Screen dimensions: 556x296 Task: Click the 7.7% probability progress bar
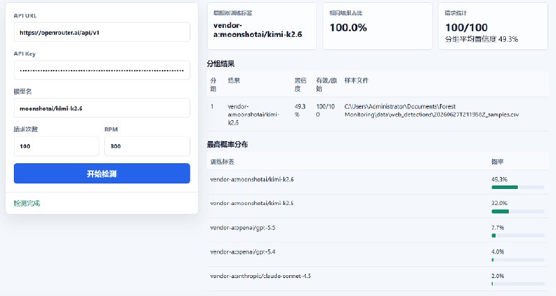click(518, 236)
